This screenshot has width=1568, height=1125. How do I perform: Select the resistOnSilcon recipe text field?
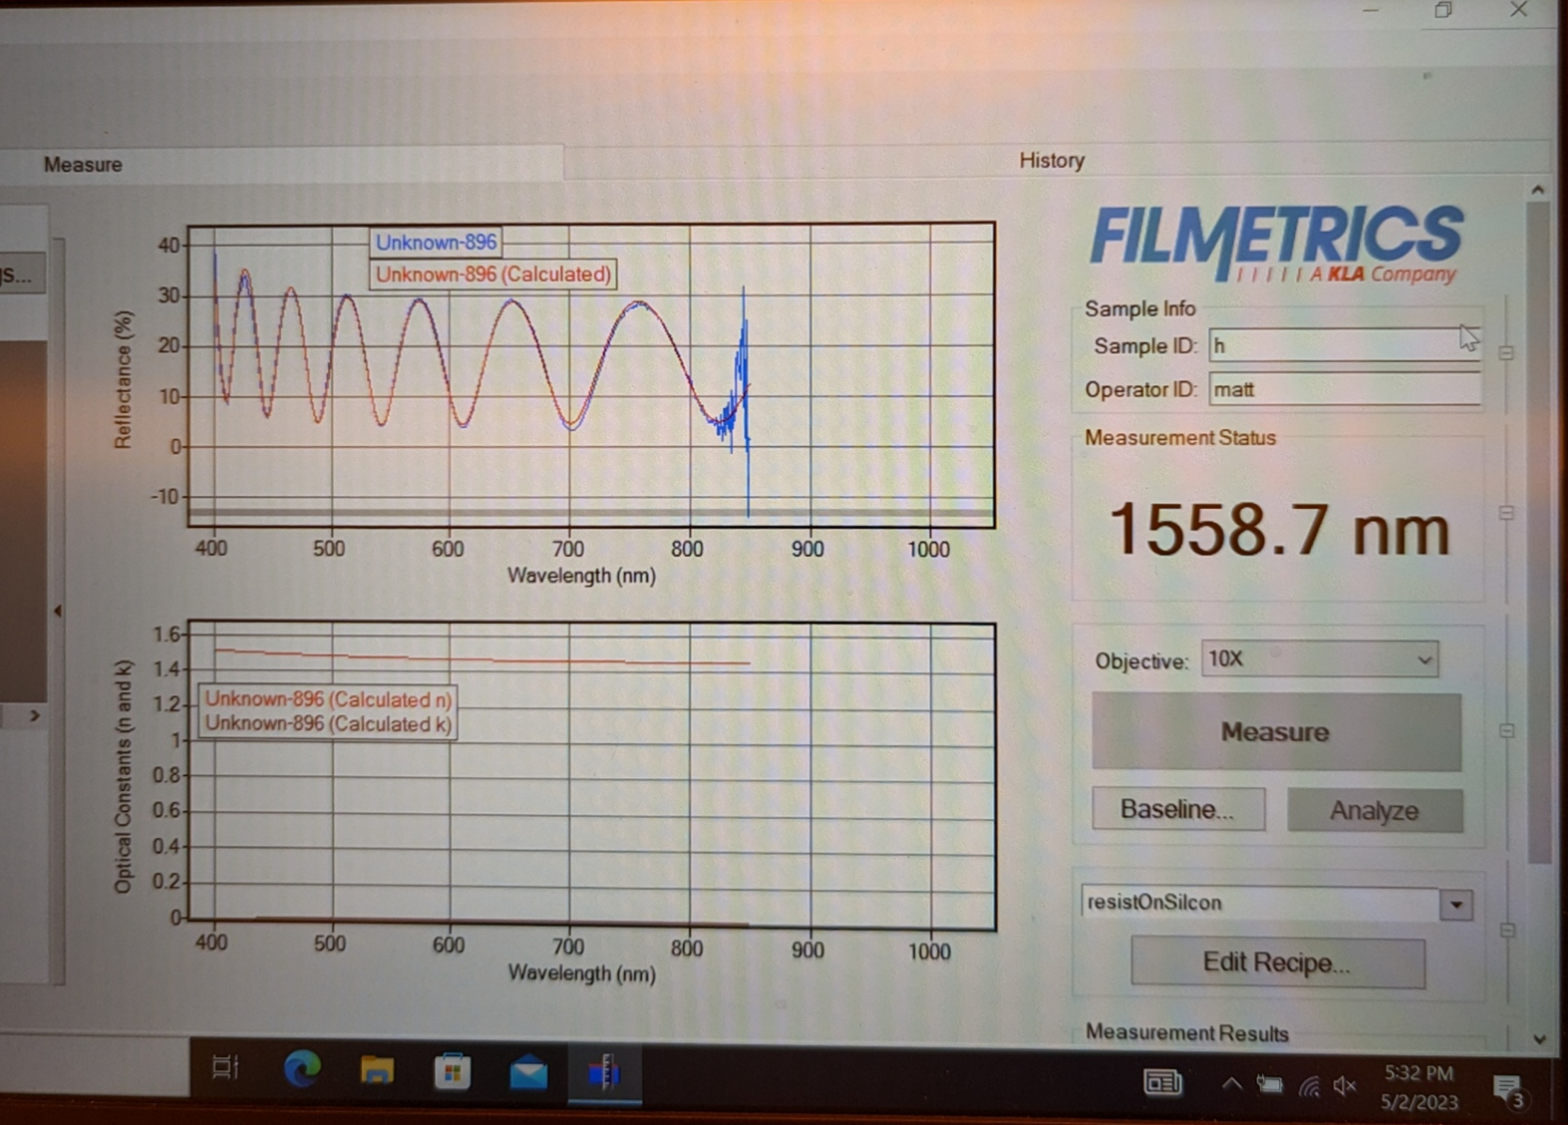coord(1260,903)
